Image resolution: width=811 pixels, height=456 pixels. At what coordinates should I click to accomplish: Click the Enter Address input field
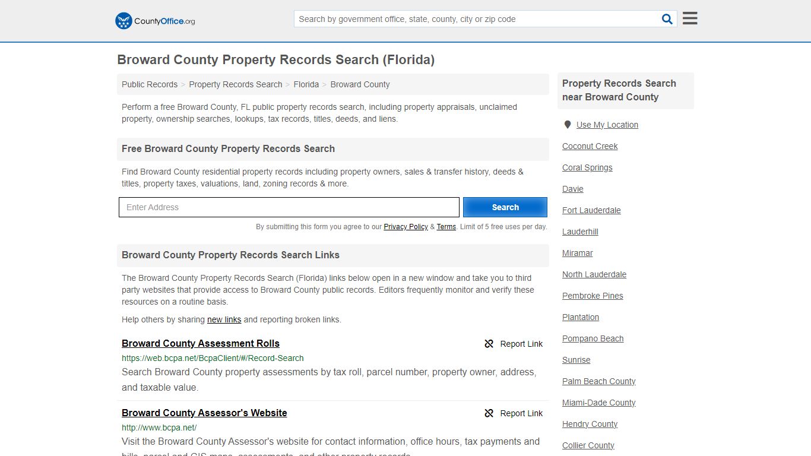click(x=289, y=207)
